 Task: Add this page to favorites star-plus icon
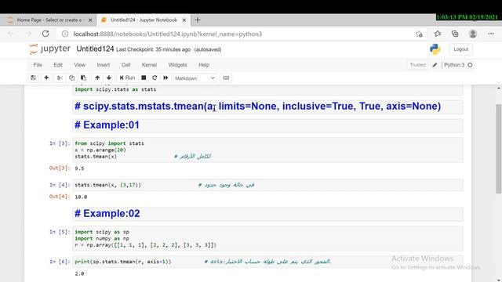click(x=419, y=34)
